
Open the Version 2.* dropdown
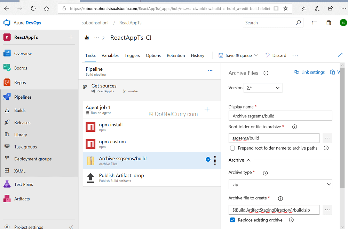(x=263, y=88)
